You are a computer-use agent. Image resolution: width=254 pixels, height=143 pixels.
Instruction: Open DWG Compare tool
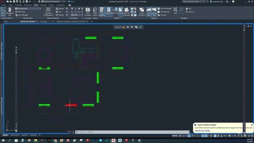88,12
